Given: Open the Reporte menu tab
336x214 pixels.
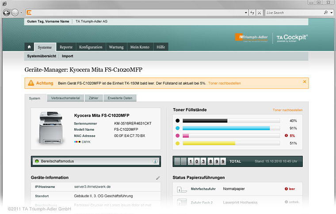Looking at the screenshot, I should click(x=66, y=47).
